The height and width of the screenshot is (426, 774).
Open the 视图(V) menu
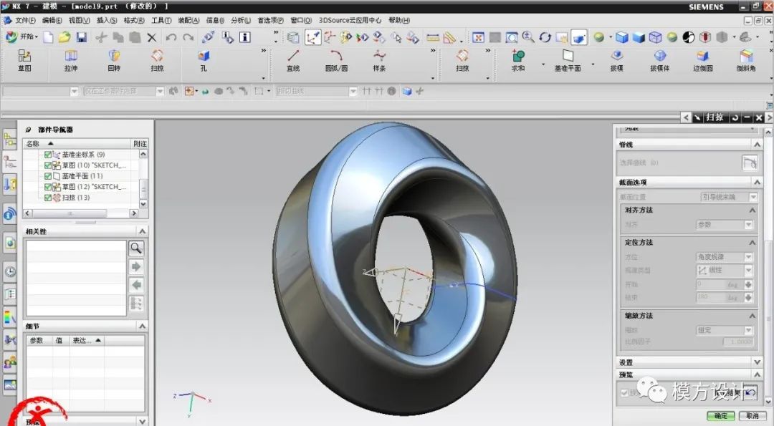coord(79,20)
